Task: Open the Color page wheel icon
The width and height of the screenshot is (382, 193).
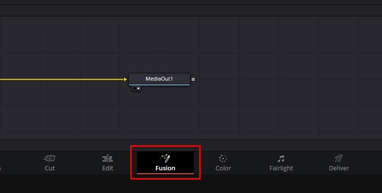Action: [x=223, y=158]
